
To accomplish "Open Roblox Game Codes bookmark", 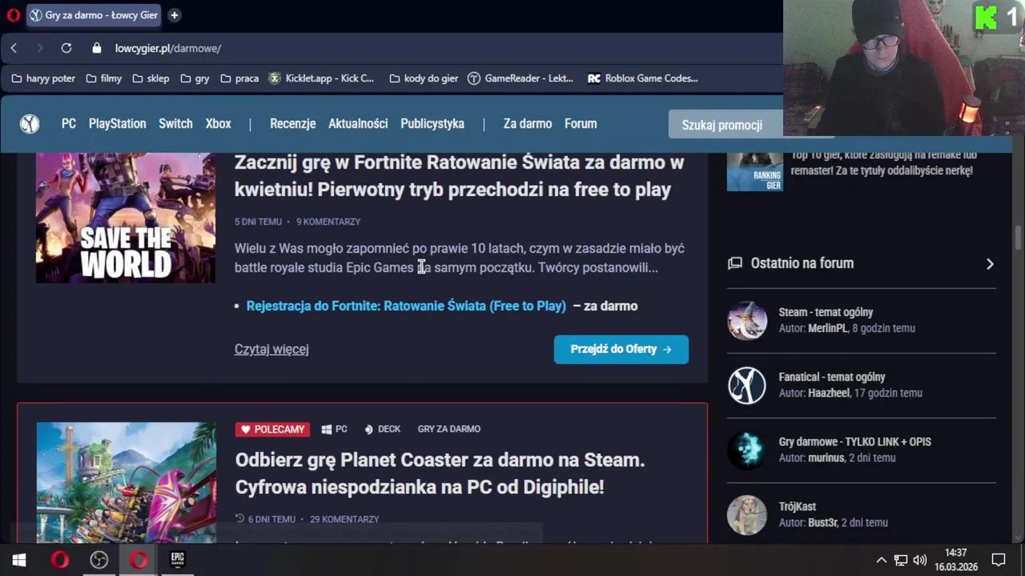I will click(x=643, y=78).
